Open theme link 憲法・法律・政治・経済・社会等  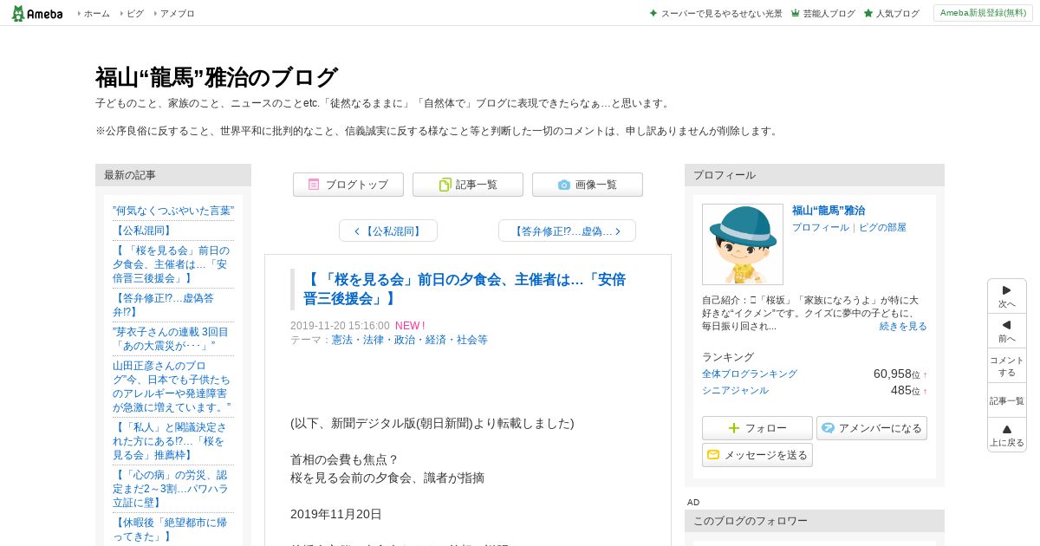(410, 340)
